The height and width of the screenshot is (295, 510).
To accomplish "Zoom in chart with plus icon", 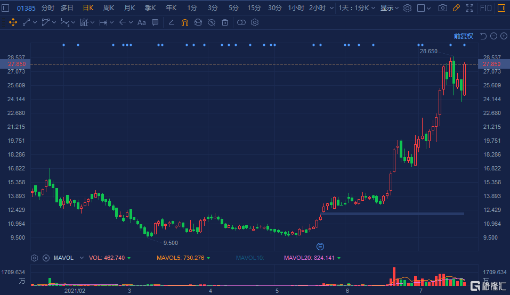I will (504, 36).
